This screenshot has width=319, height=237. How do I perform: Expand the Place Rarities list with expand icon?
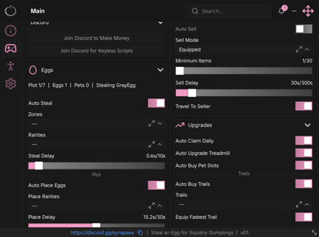point(152,206)
